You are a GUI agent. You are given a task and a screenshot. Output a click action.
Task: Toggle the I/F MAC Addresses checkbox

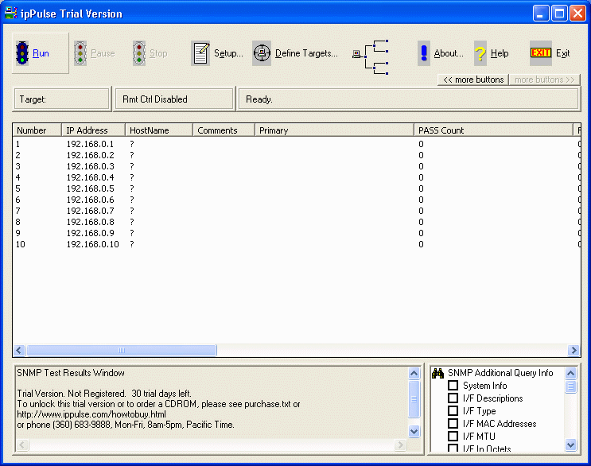(453, 423)
